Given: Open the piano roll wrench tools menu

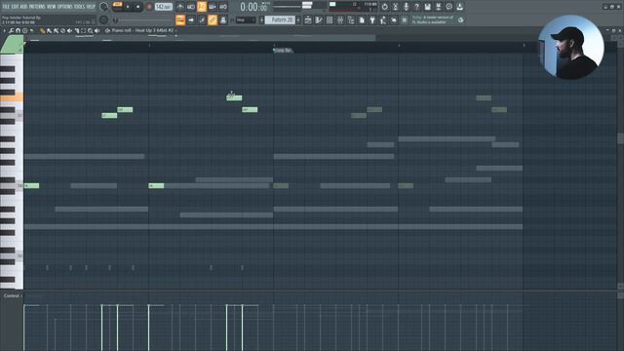Looking at the screenshot, I should [11, 30].
